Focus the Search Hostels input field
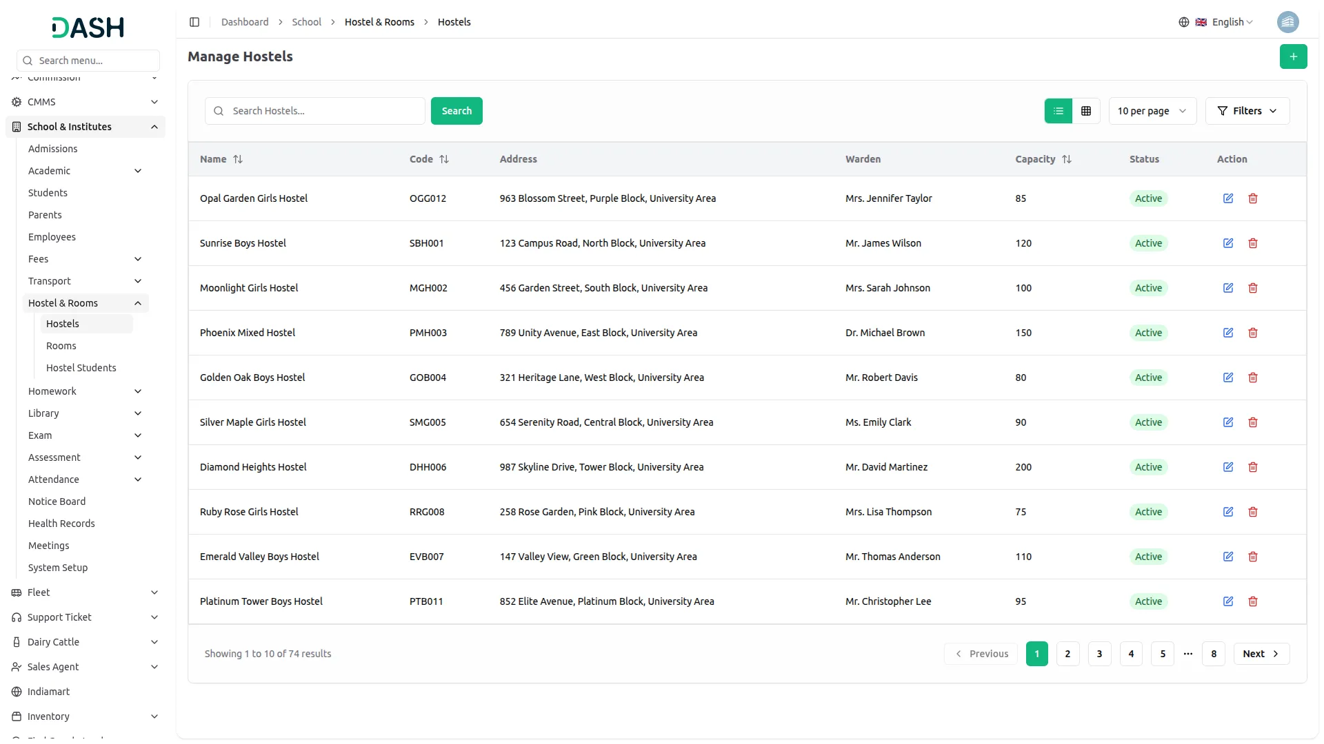Screen dimensions: 1324x744 324,111
